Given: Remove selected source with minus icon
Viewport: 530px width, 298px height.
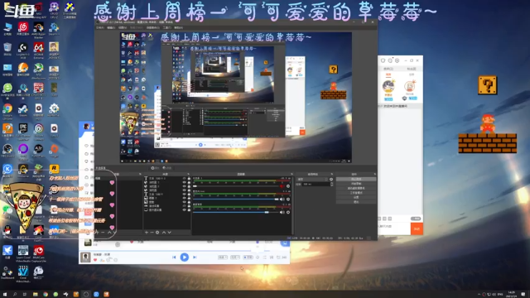Looking at the screenshot, I should (x=152, y=233).
